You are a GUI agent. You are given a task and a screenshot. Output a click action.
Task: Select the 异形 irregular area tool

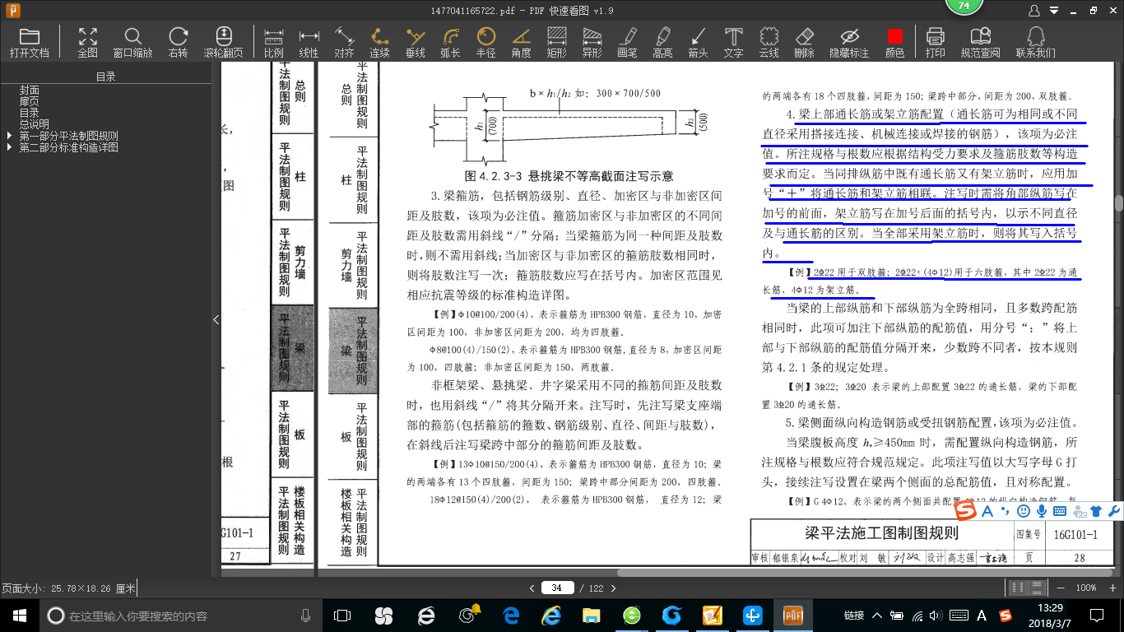592,42
